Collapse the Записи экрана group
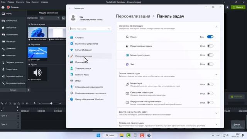Viewport: 247px width, 139px height. coord(29,24)
